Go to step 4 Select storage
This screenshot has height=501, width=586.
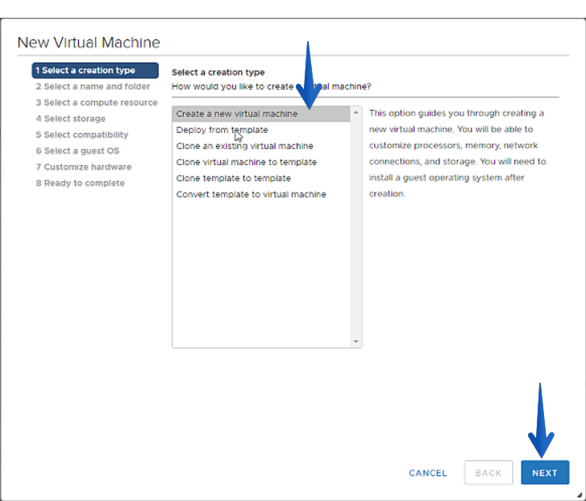(x=71, y=118)
